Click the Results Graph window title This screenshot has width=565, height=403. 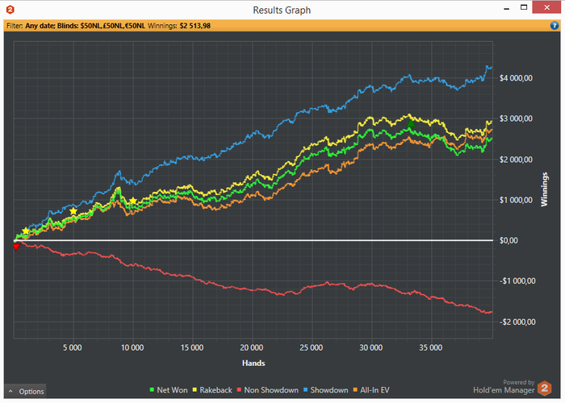pos(282,10)
